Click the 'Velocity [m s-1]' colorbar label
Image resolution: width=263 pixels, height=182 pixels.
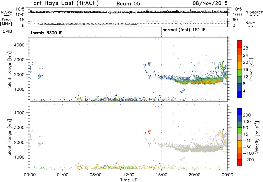pos(257,137)
